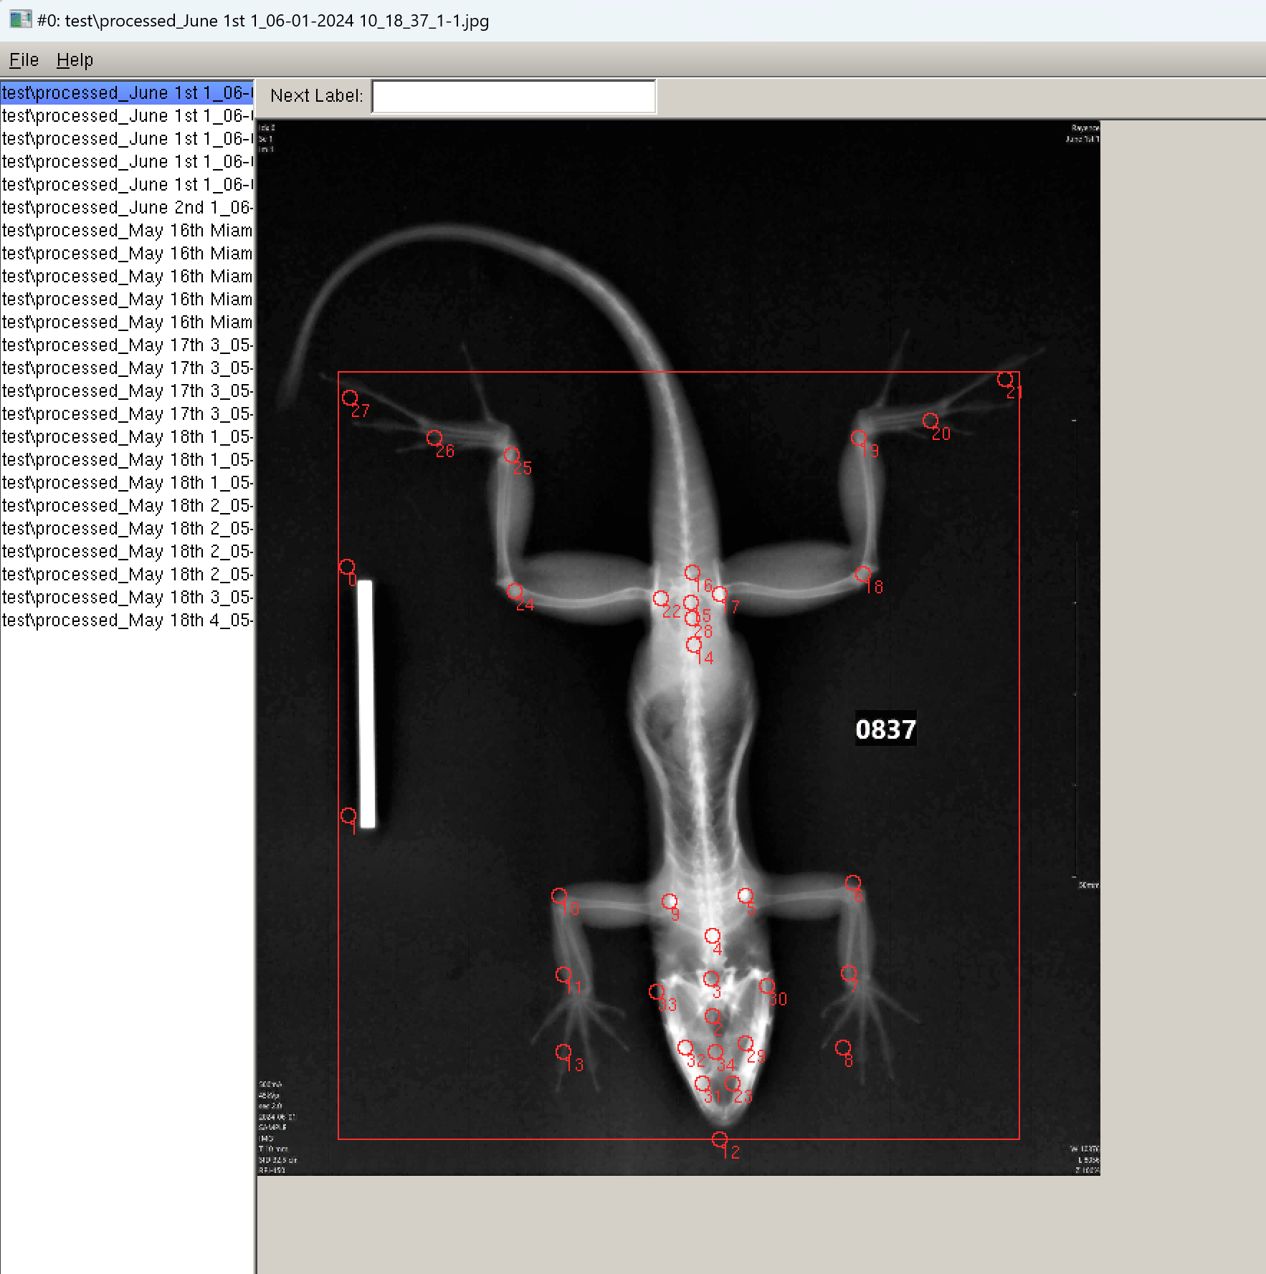
Task: Click landmark point 12 at the snout tip
Action: 720,1139
